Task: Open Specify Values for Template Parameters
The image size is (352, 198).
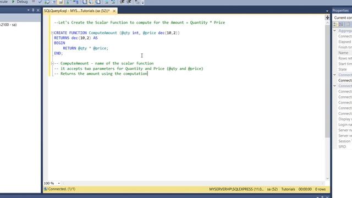Action: click(x=137, y=2)
